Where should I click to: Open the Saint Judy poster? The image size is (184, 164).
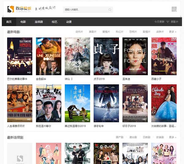(135, 56)
